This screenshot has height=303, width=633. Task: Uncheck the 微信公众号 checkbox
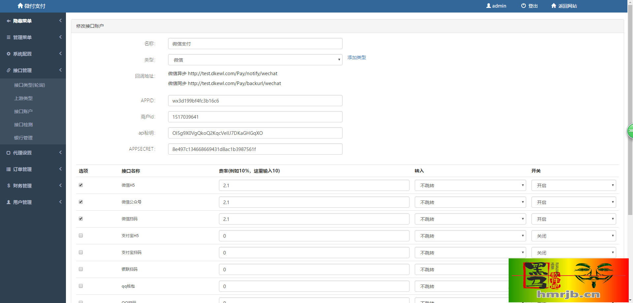pos(81,202)
